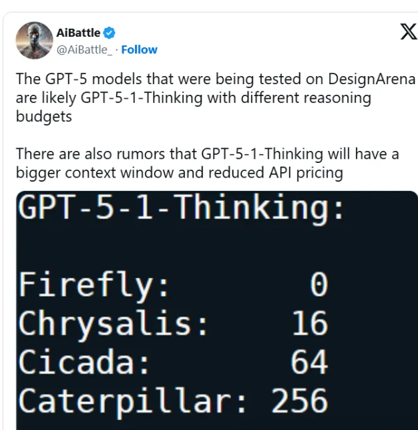Click the Firefly value 0
This screenshot has height=430, width=418.
pos(319,285)
